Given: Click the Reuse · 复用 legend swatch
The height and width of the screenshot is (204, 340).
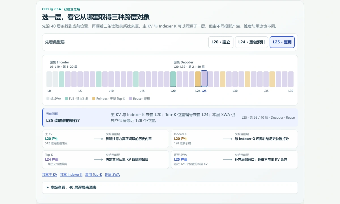Looking at the screenshot, I should pos(130,99).
